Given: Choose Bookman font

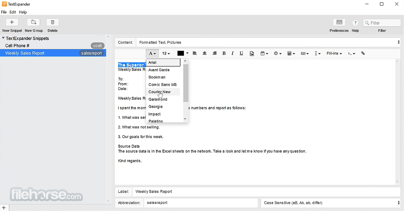Looking at the screenshot, I should pos(163,77).
